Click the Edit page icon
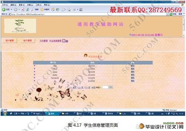186x131 pixels. click(74, 9)
